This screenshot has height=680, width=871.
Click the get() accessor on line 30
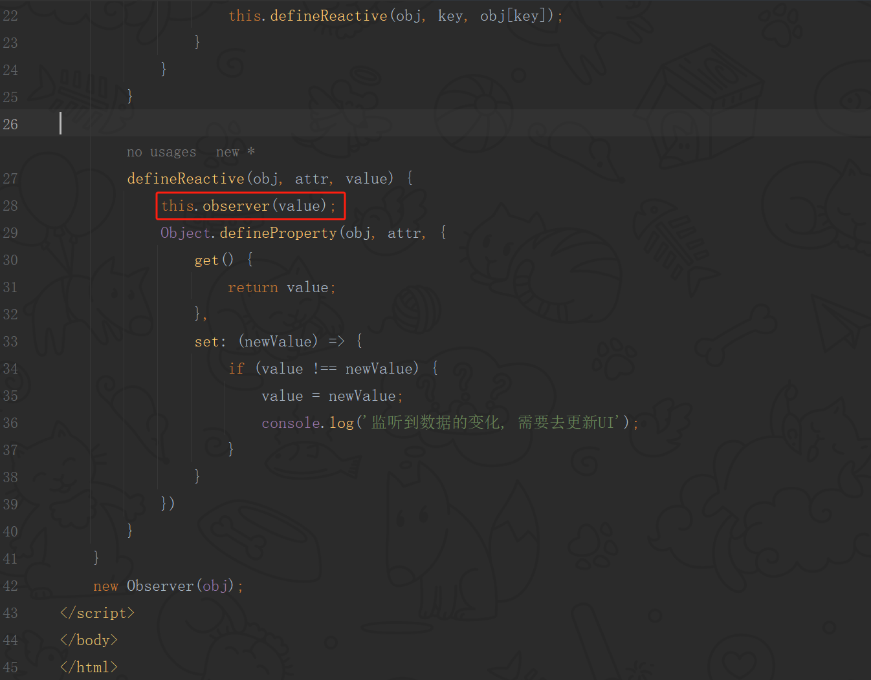(x=214, y=260)
